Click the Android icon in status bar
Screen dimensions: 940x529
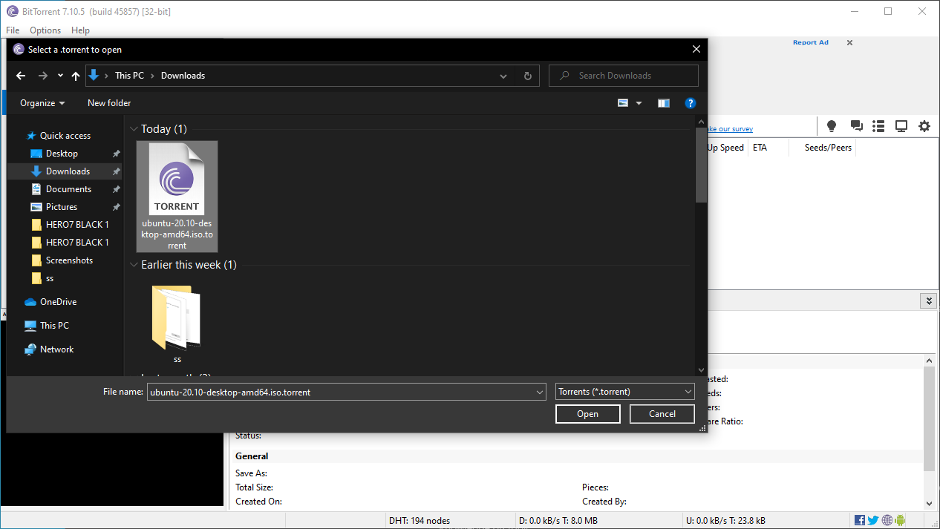900,520
